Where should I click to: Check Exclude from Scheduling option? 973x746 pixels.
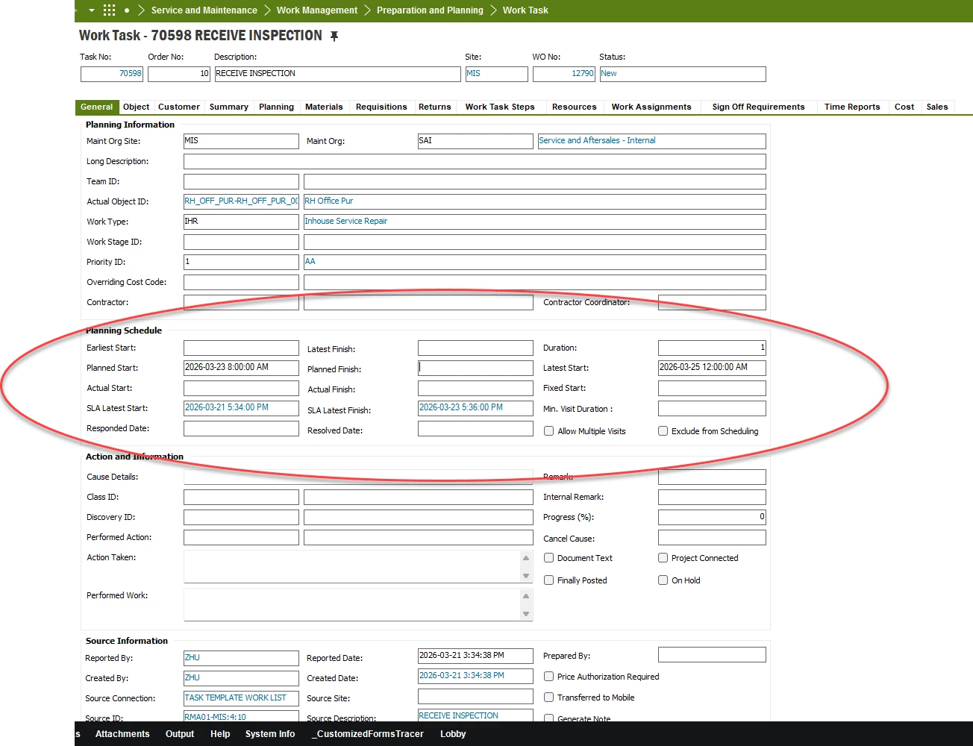coord(663,431)
